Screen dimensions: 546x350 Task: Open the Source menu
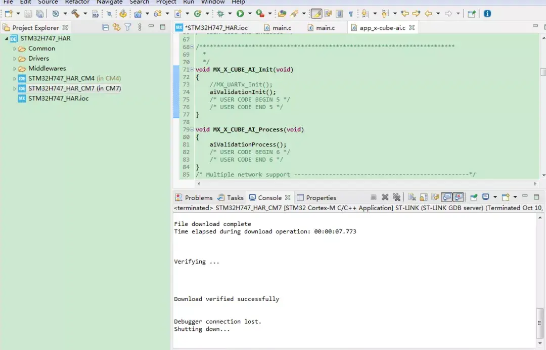click(x=48, y=2)
